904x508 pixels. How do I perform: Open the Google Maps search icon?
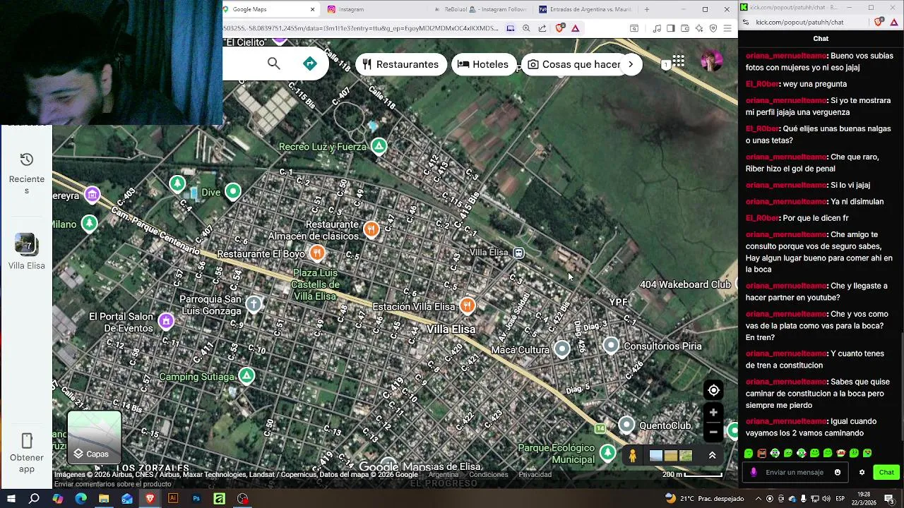(x=274, y=64)
